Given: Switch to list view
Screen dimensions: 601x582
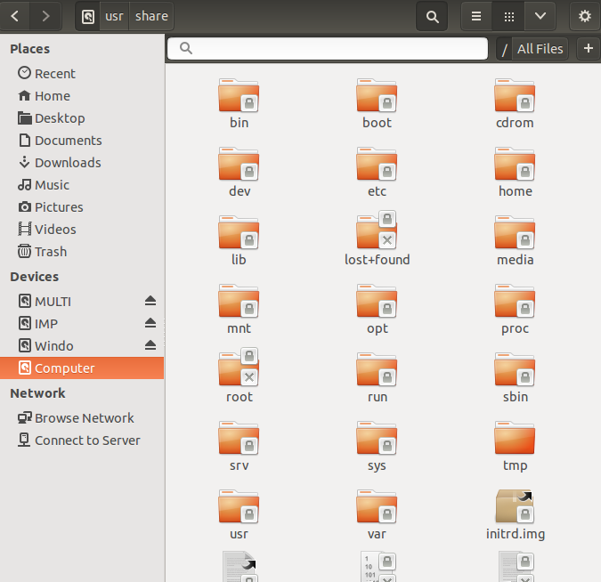Looking at the screenshot, I should click(x=476, y=16).
